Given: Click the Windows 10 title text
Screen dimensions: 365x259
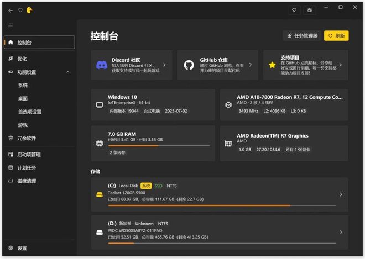Looking at the screenshot, I should [x=122, y=97].
